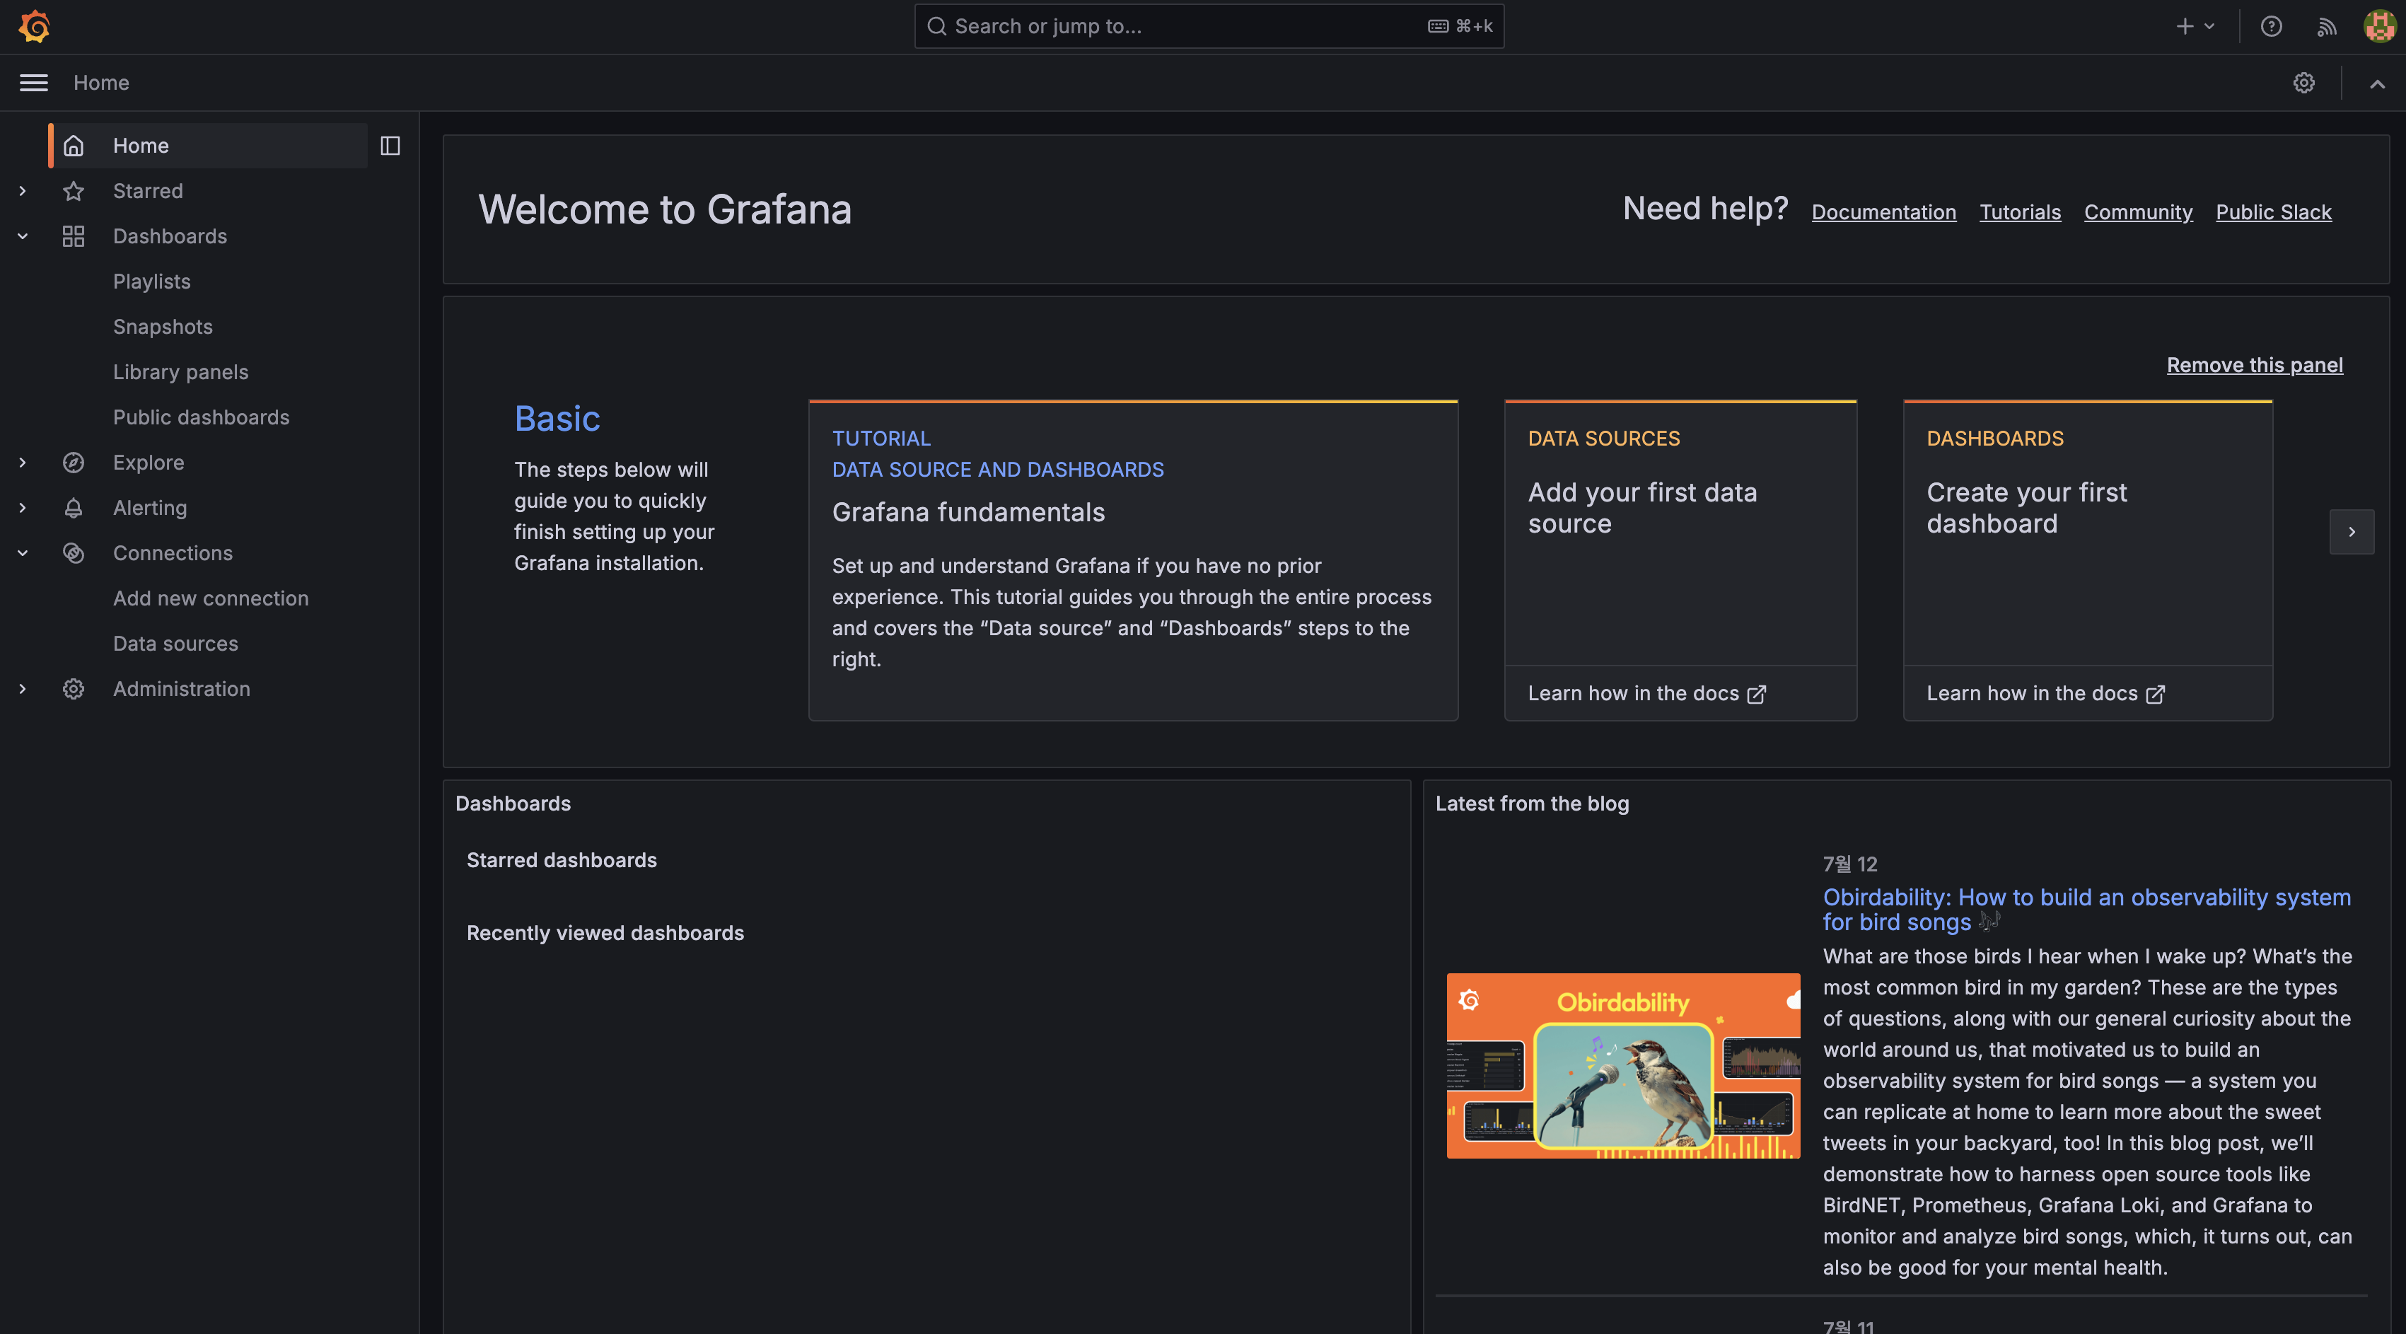Click the Search or jump to field

(x=1186, y=26)
